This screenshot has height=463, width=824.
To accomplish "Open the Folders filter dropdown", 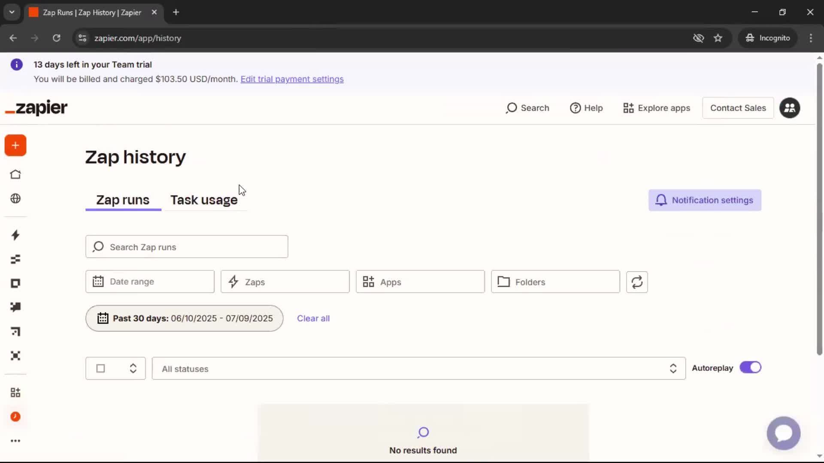I will [x=555, y=282].
